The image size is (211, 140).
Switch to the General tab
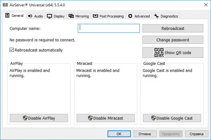15,16
